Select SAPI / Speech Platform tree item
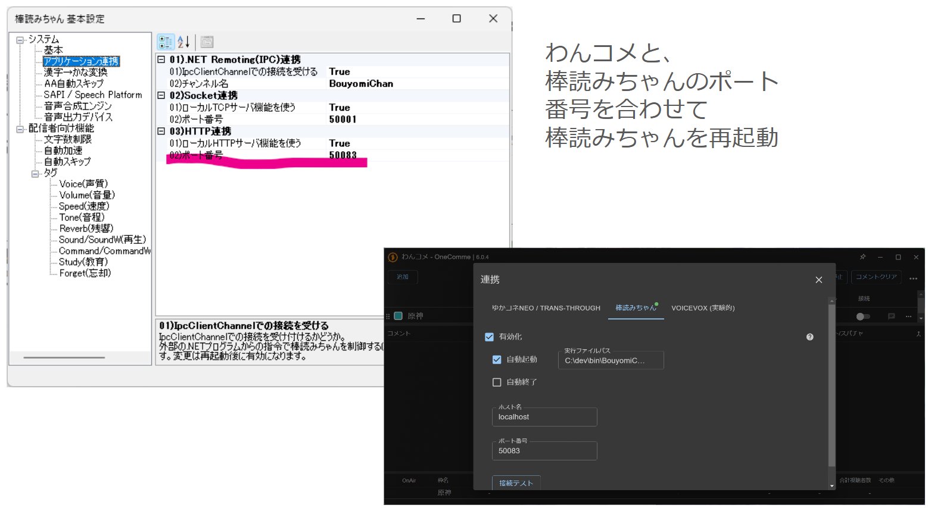 coord(93,95)
